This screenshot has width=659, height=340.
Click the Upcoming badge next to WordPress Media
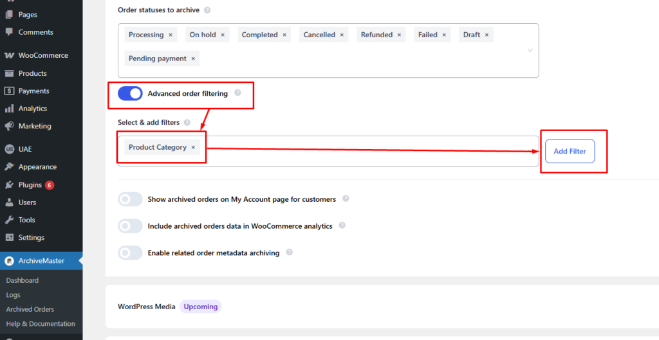click(x=201, y=307)
